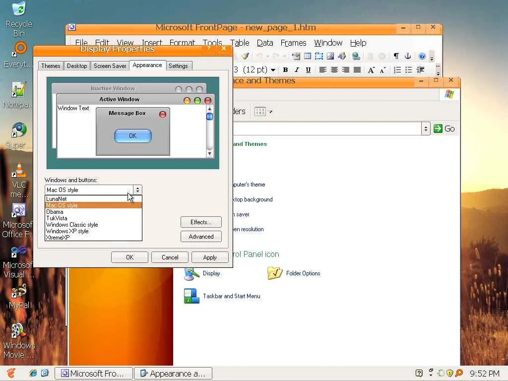Expand the Windows and buttons combo box
This screenshot has width=508, height=381.
pyautogui.click(x=137, y=190)
